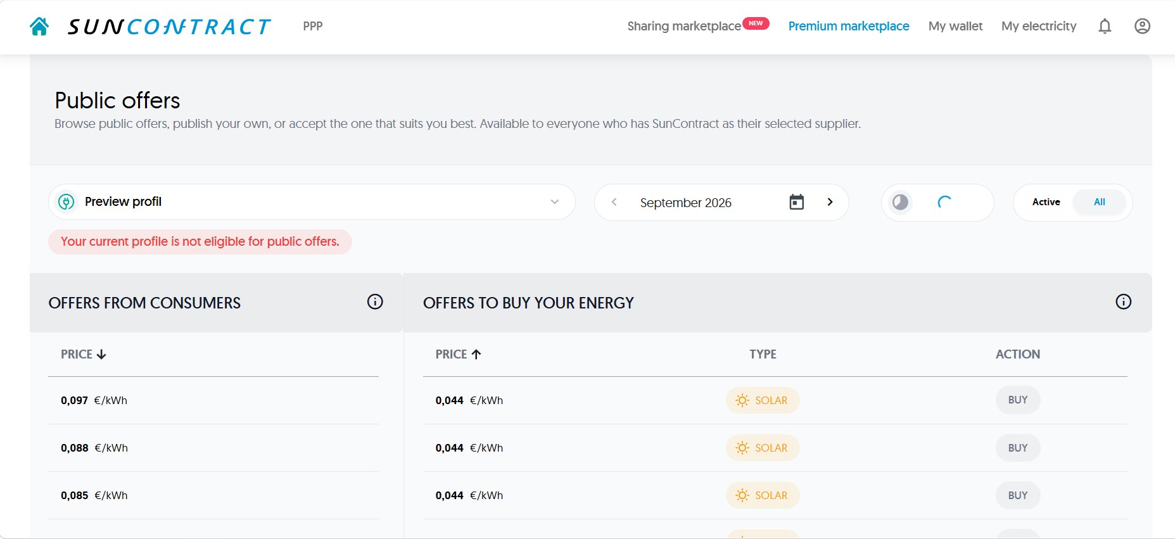Go to home via house icon
The image size is (1175, 539).
(39, 26)
